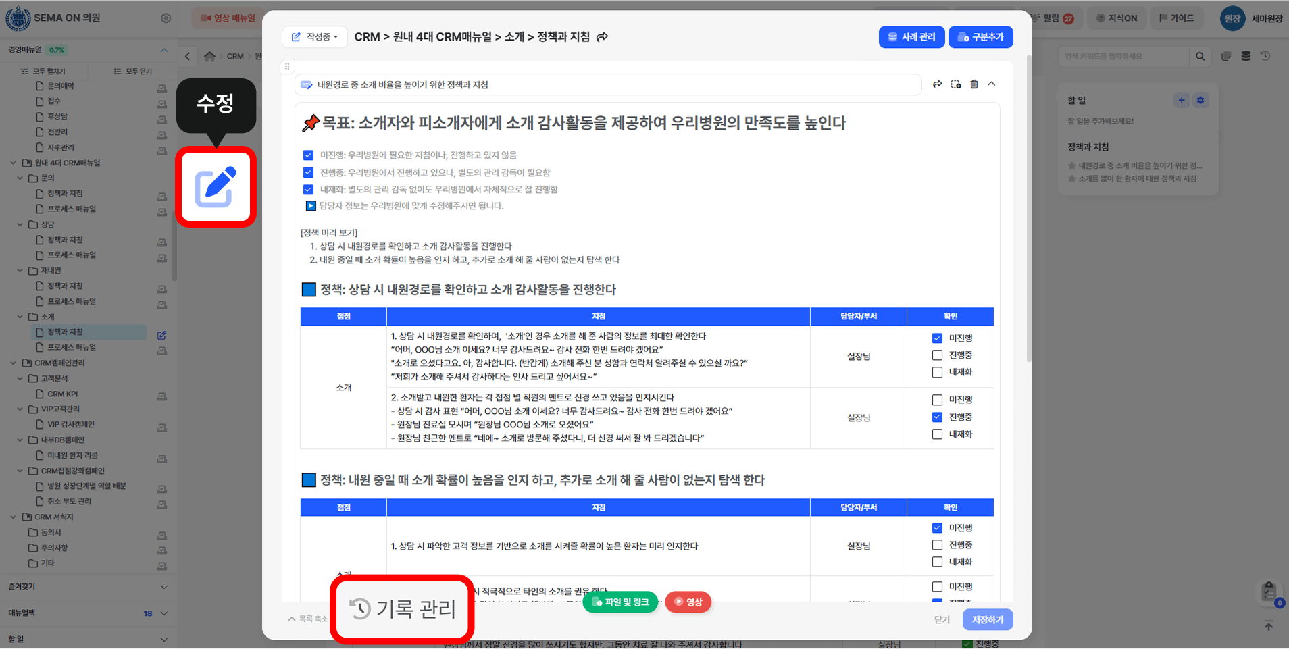Open the CRM KPI document in the tree
The height and width of the screenshot is (649, 1289).
[x=62, y=394]
